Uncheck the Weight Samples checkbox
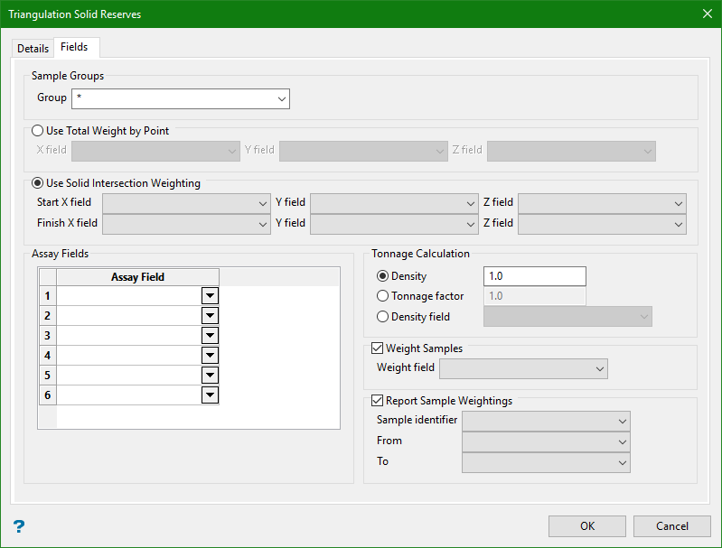 378,348
